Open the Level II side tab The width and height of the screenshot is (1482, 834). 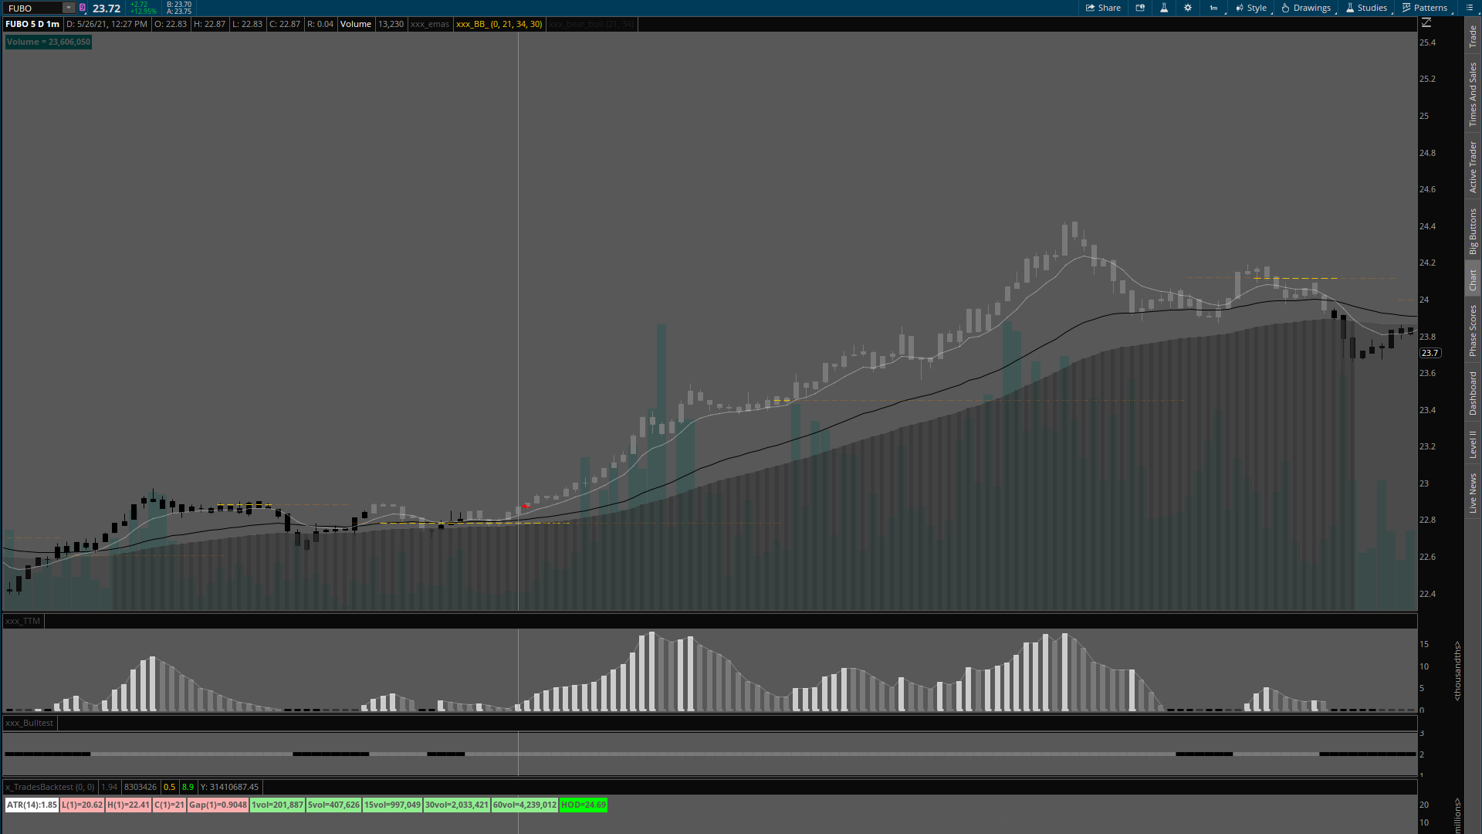tap(1473, 444)
